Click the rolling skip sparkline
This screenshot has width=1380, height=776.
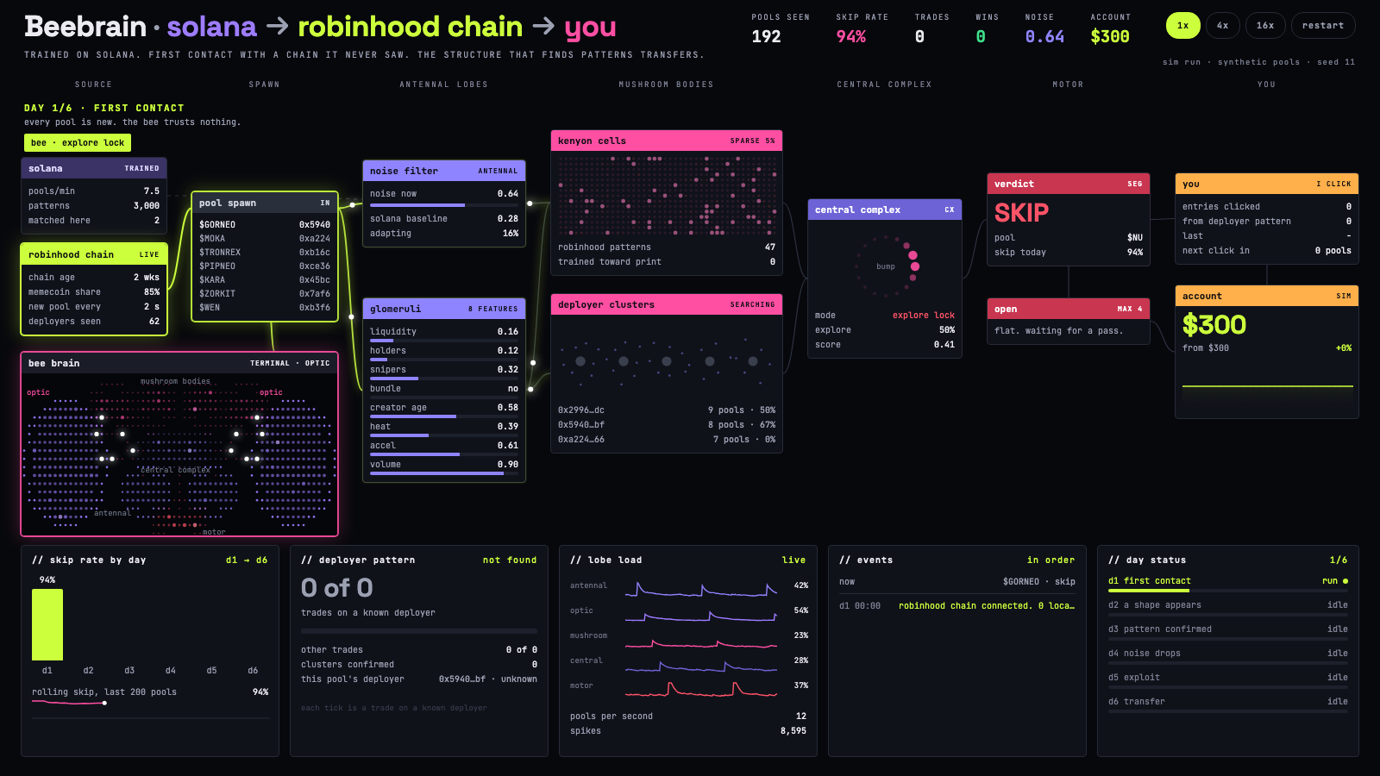click(69, 703)
